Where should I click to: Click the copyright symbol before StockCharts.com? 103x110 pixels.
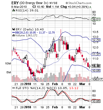tap(67, 3)
